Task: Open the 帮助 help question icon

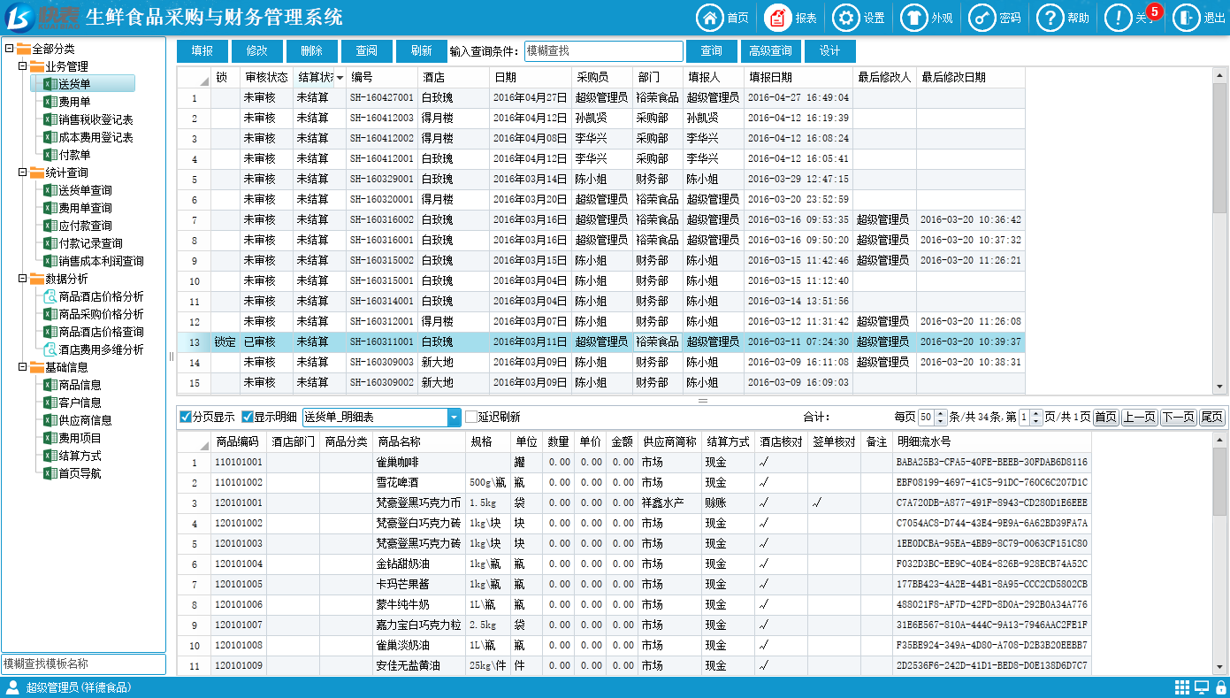Action: (x=1050, y=18)
